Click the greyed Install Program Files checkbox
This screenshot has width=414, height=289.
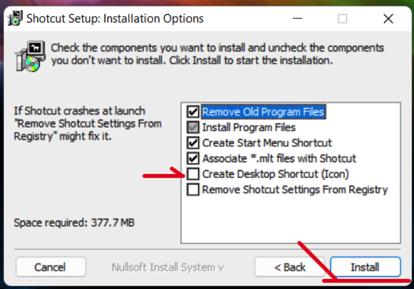(193, 127)
